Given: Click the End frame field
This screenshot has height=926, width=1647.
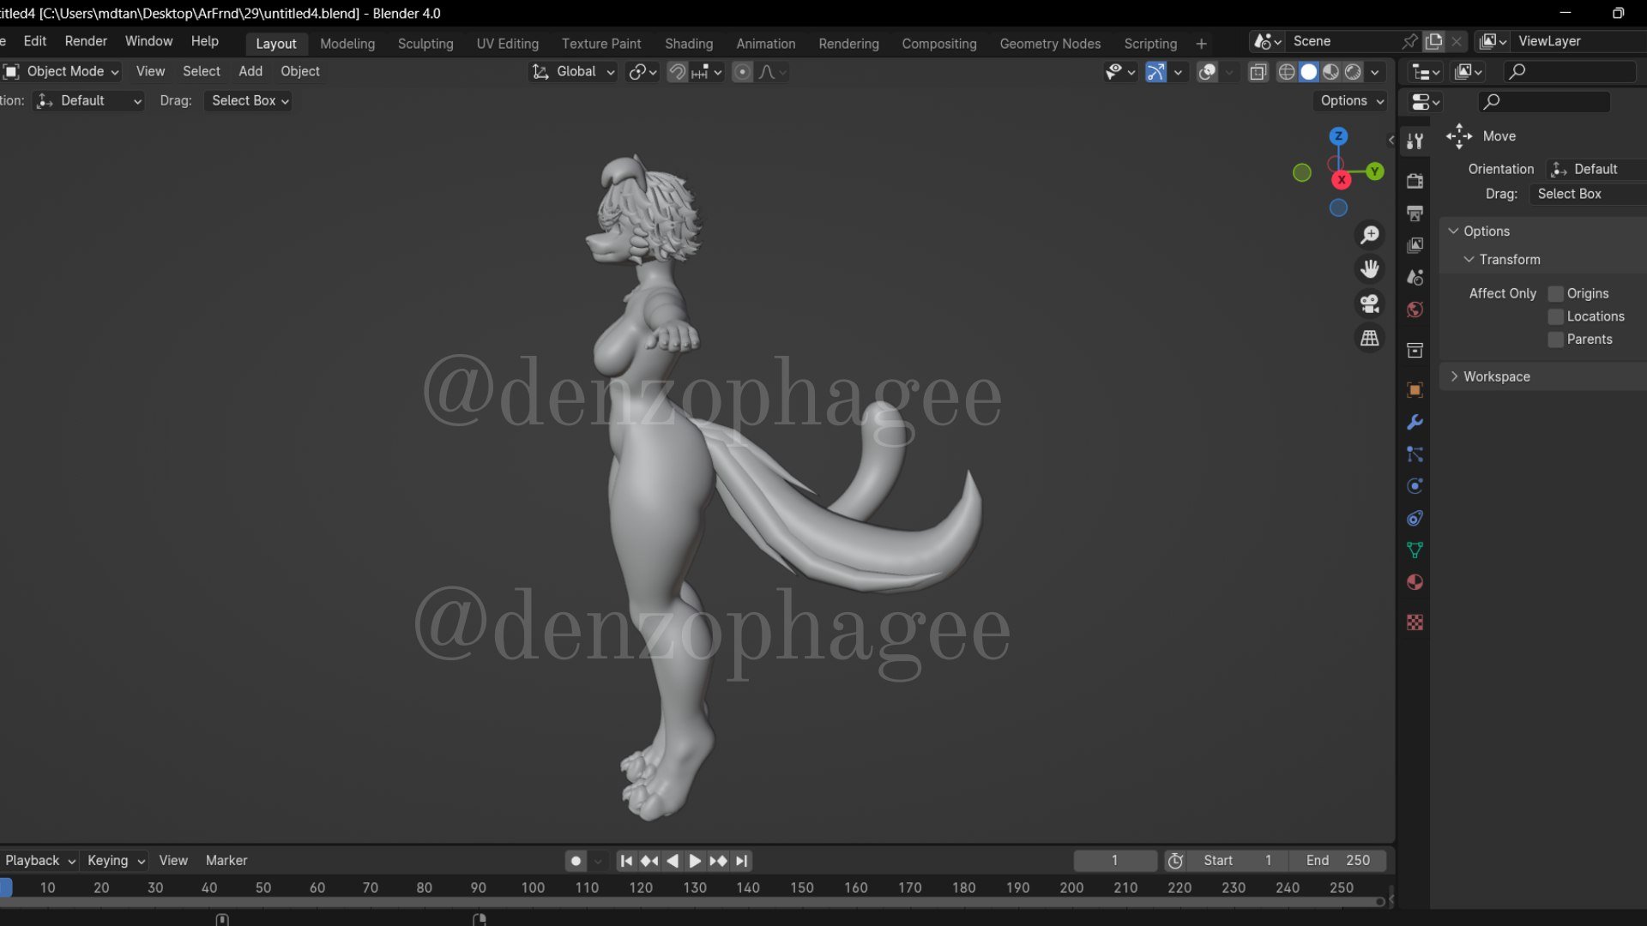Looking at the screenshot, I should point(1336,860).
